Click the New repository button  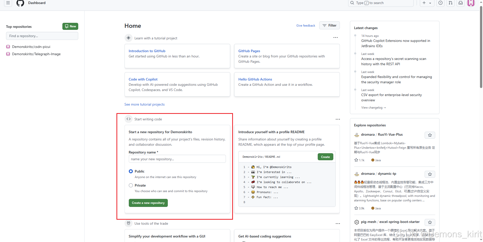pyautogui.click(x=70, y=26)
